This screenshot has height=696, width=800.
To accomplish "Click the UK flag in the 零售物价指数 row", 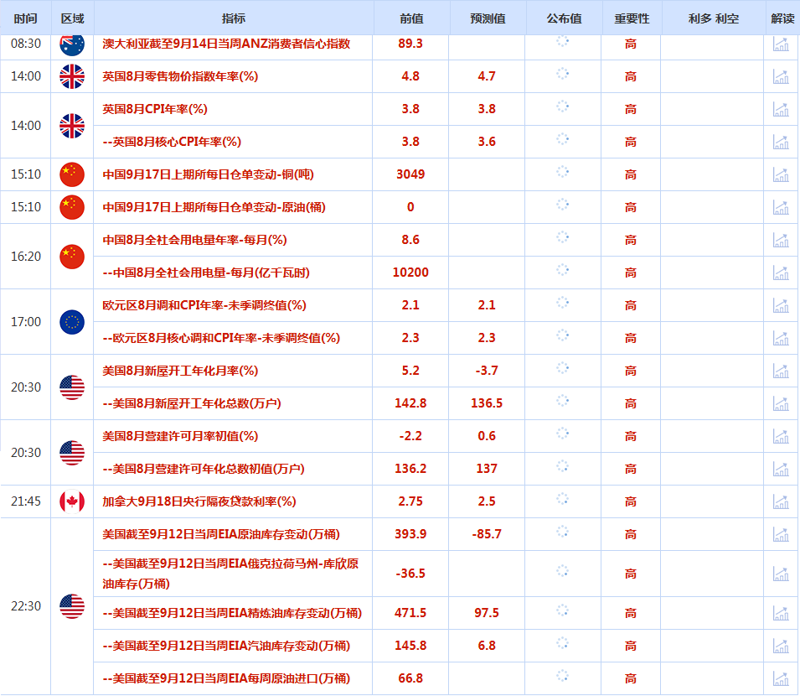I will [72, 76].
